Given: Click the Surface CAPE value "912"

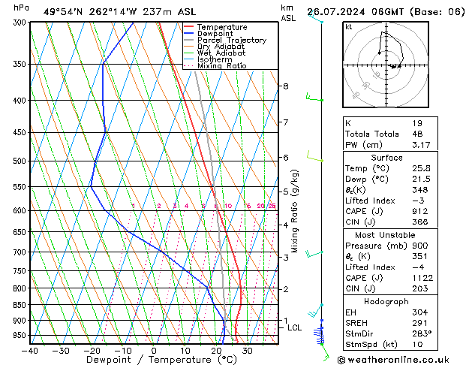Looking at the screenshot, I should [420, 211].
